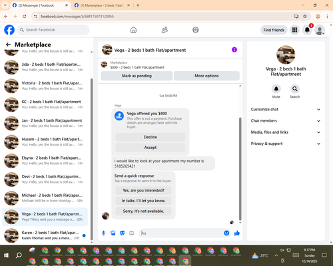Open the Chrome tab search dropdown

click(x=5, y=5)
